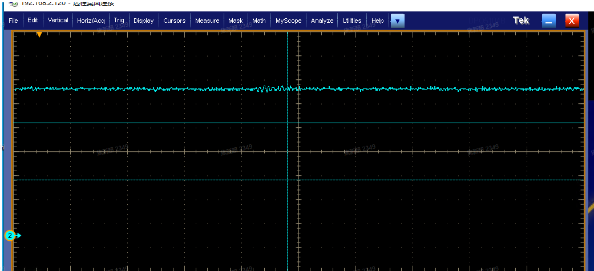Open the Math menu
Viewport: 594px width, 271px height.
259,21
